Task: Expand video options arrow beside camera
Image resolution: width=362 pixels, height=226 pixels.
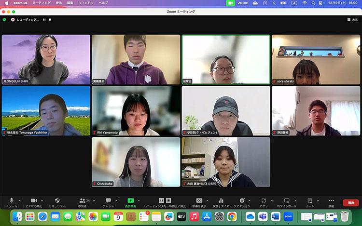Action: click(42, 200)
